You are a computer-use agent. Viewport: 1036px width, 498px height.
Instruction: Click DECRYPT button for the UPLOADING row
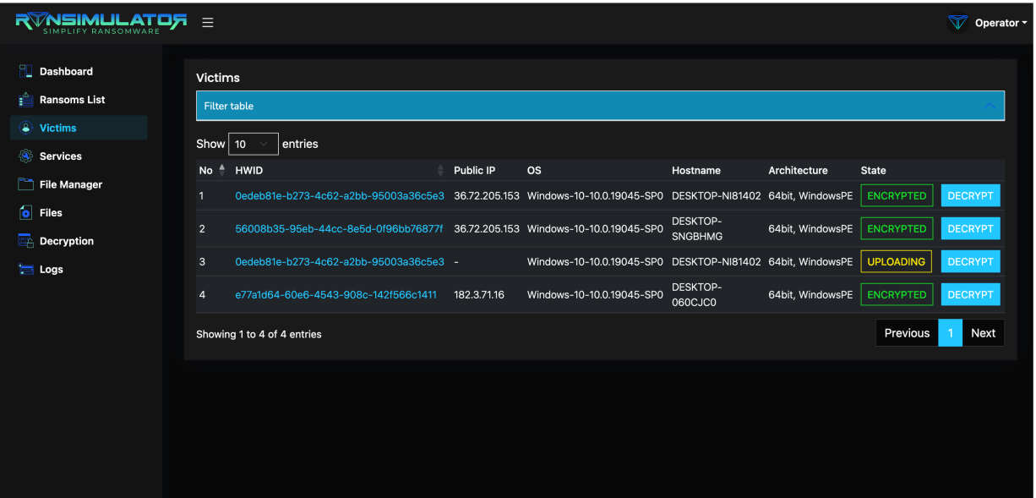pos(970,262)
